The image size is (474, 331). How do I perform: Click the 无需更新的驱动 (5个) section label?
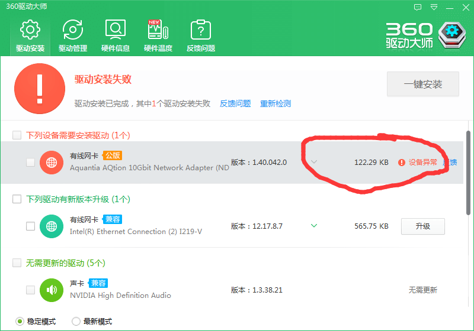(66, 263)
